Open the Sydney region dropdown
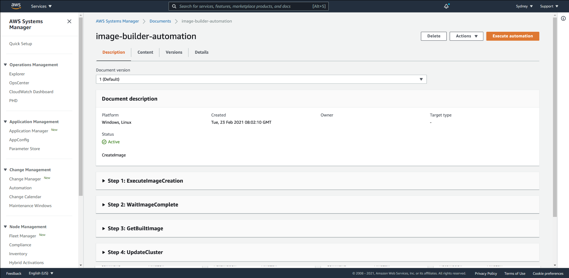 pos(524,6)
